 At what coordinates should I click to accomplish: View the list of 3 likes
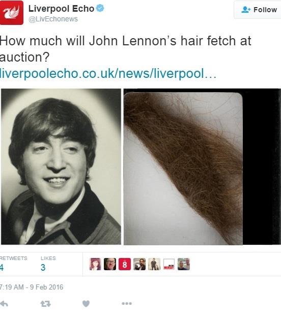tap(48, 264)
